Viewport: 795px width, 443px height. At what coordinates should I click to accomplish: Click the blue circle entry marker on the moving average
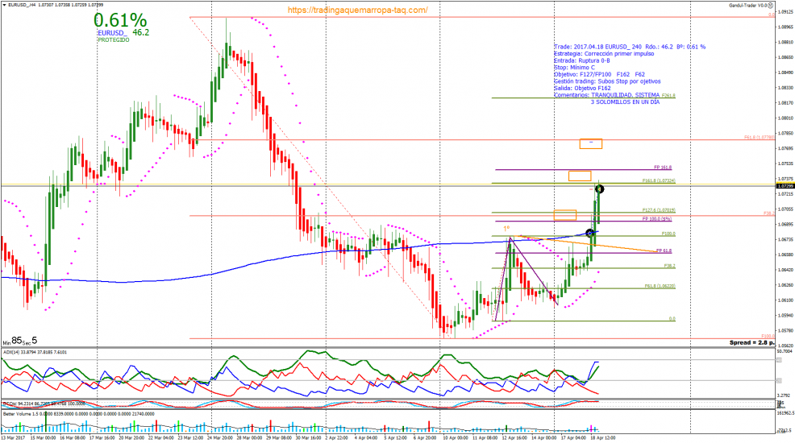pos(590,233)
